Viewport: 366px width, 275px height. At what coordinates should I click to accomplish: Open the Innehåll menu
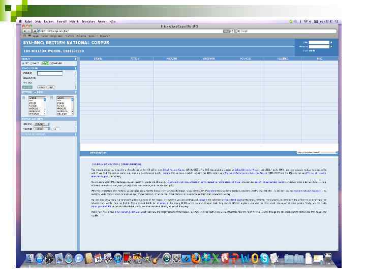point(62,21)
